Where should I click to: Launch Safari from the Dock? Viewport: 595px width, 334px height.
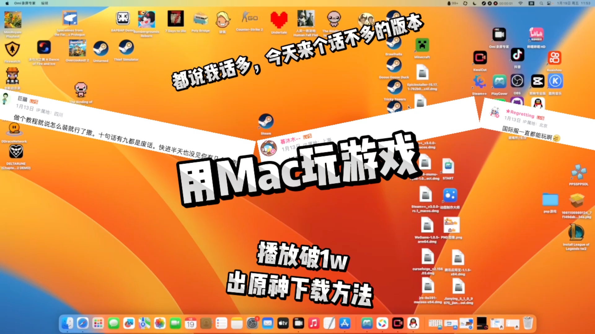(83, 323)
